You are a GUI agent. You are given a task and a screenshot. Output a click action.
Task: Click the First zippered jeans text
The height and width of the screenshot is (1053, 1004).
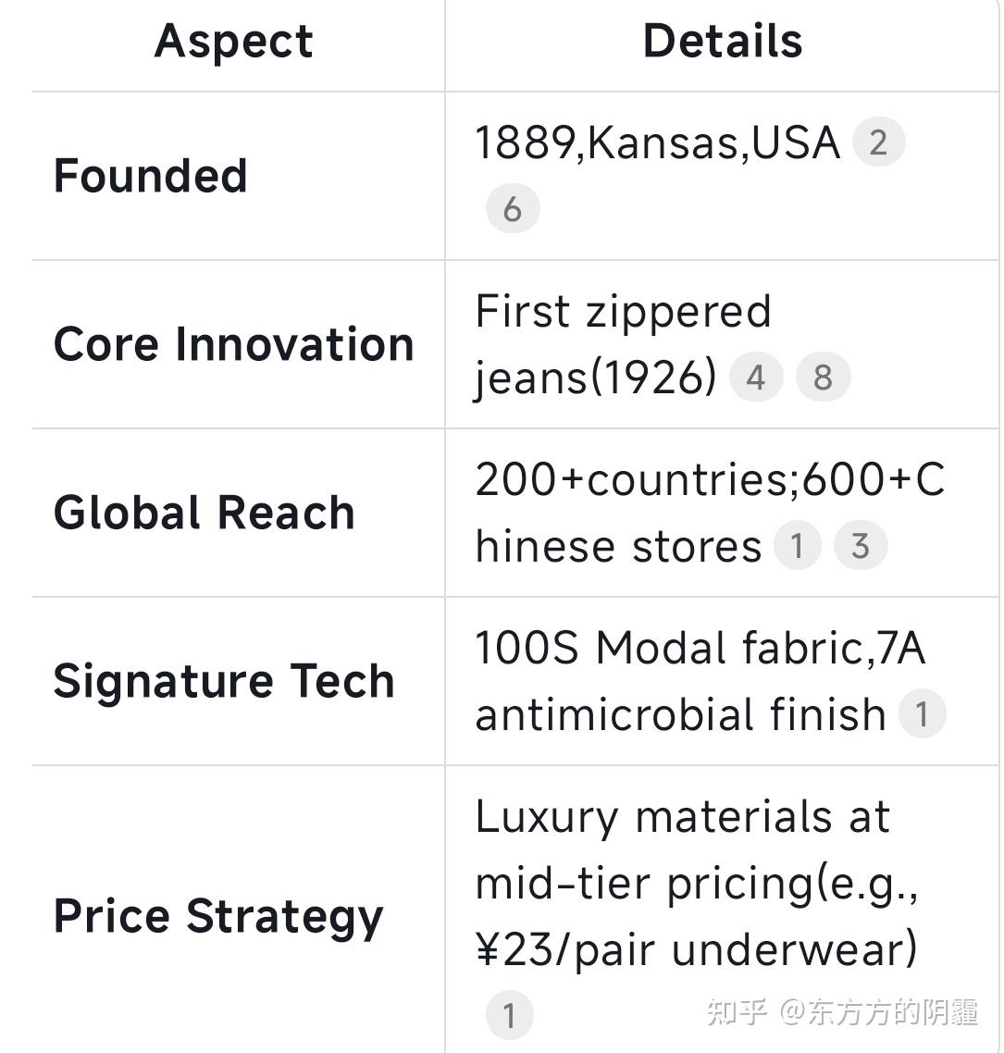coord(623,344)
